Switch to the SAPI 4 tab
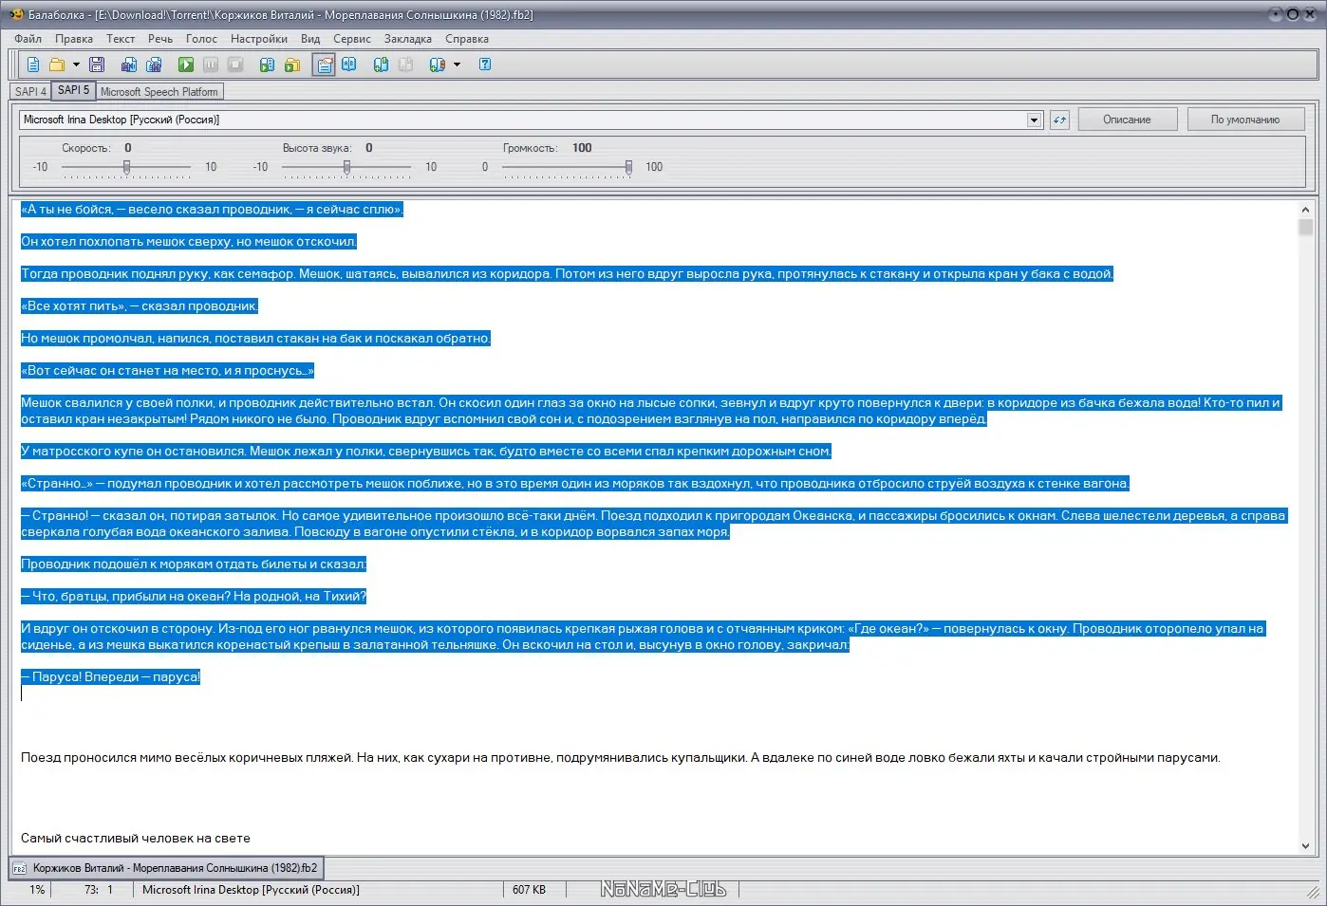This screenshot has width=1327, height=906. pos(30,92)
